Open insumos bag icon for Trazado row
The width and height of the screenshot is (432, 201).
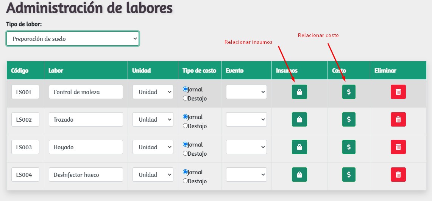click(x=299, y=119)
